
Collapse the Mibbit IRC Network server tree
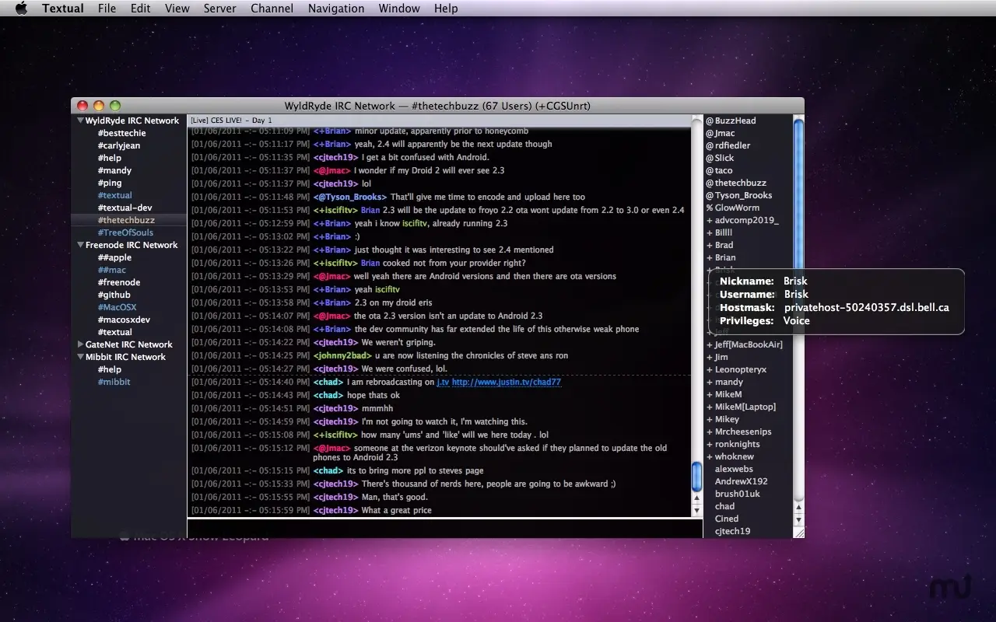tap(80, 357)
